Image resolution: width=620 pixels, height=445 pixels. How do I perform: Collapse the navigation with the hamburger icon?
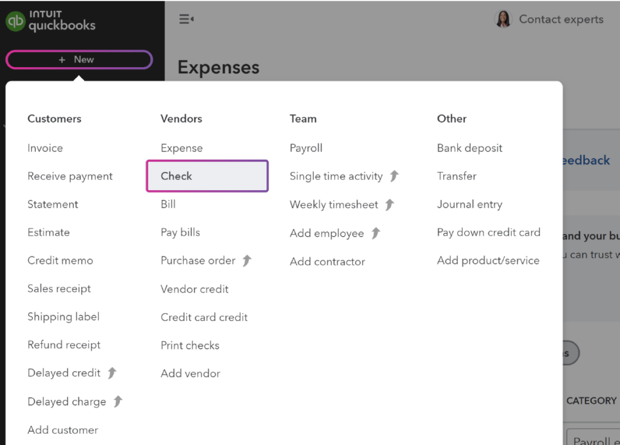tap(186, 19)
